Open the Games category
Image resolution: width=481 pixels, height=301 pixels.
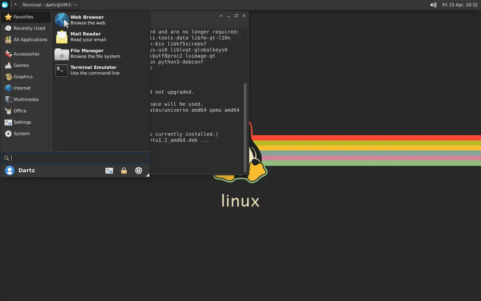tap(26, 65)
